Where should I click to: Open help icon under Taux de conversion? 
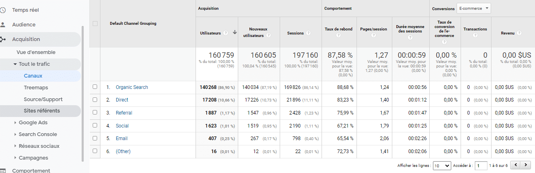(x=445, y=41)
